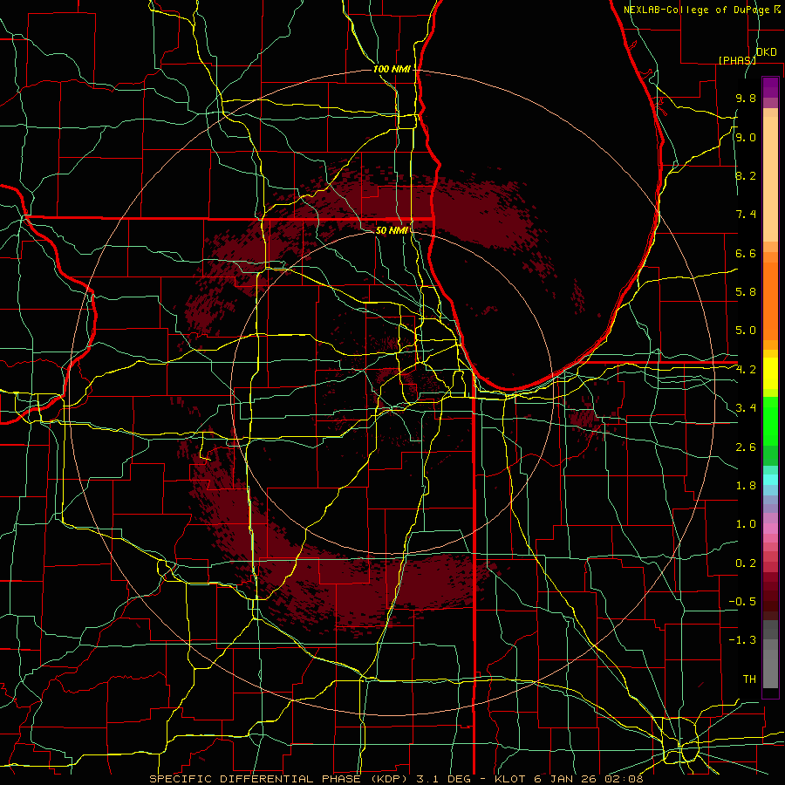Click the TH threshold label on scale
Image resolution: width=785 pixels, height=785 pixels.
click(749, 679)
